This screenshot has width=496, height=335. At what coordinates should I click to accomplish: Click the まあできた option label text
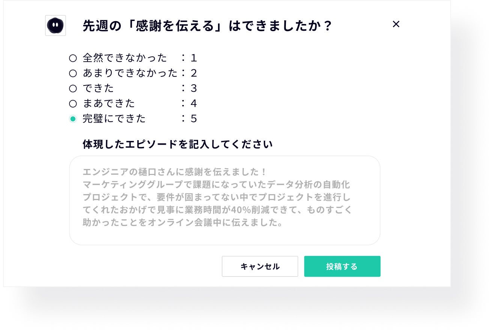click(109, 103)
